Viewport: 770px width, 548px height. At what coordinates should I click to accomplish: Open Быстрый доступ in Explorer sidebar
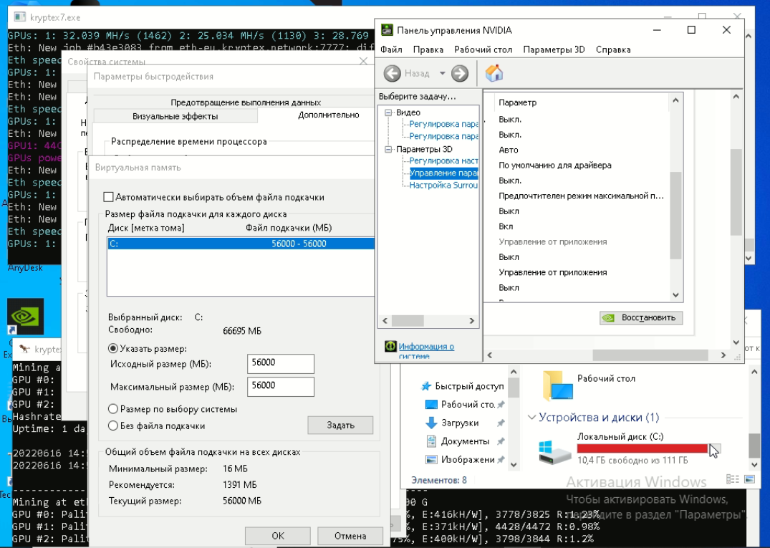[469, 386]
